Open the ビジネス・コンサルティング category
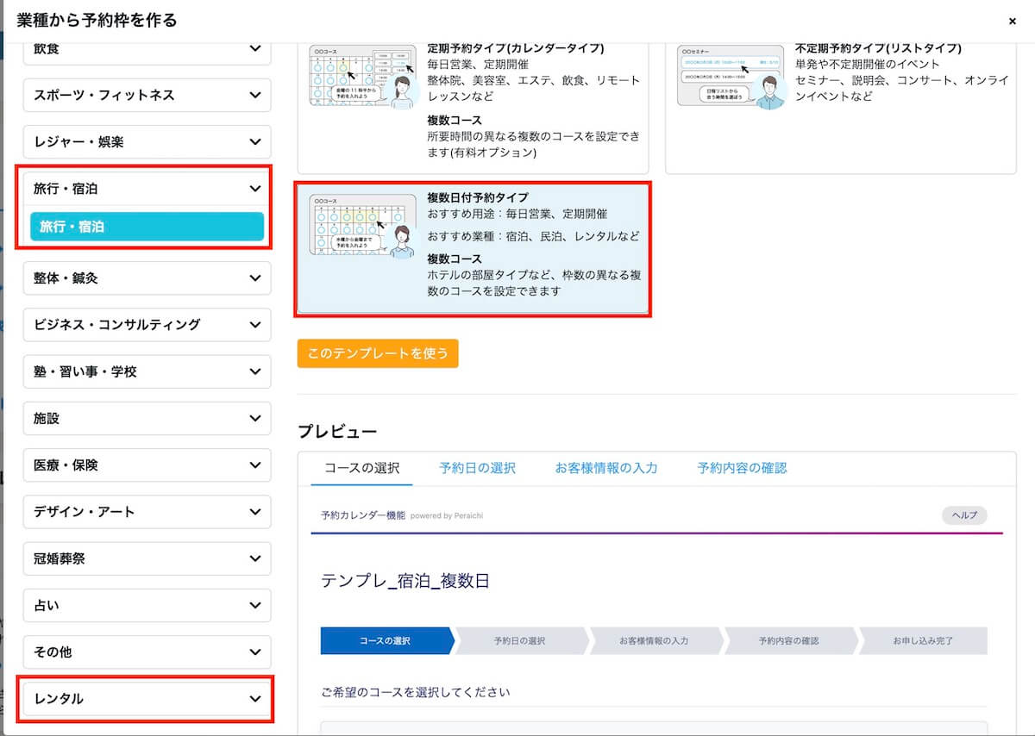Viewport: 1035px width, 736px height. tap(147, 325)
